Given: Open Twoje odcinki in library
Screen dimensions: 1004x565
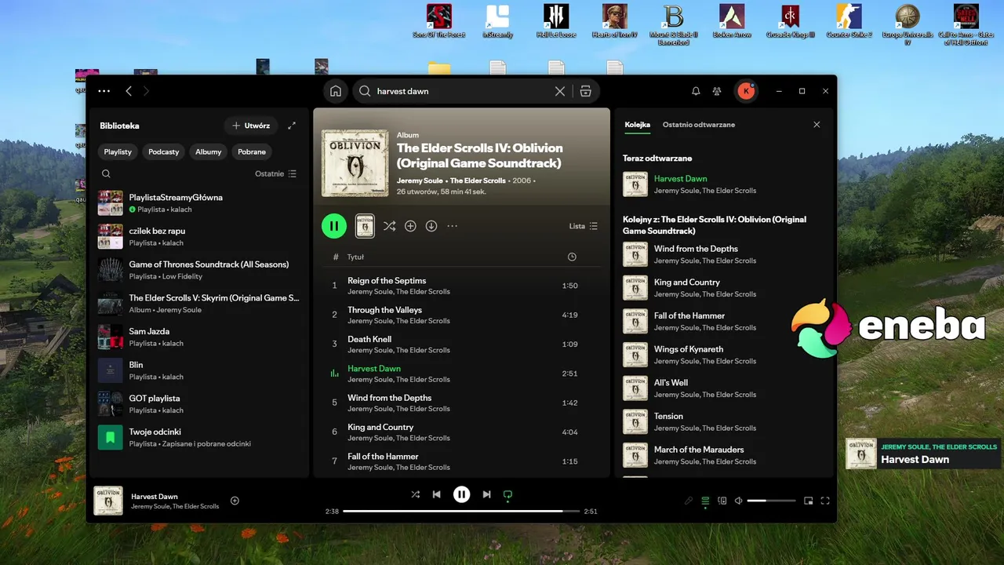Looking at the screenshot, I should pos(198,437).
